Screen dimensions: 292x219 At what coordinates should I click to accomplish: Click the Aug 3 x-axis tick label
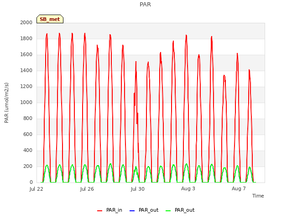click(188, 188)
